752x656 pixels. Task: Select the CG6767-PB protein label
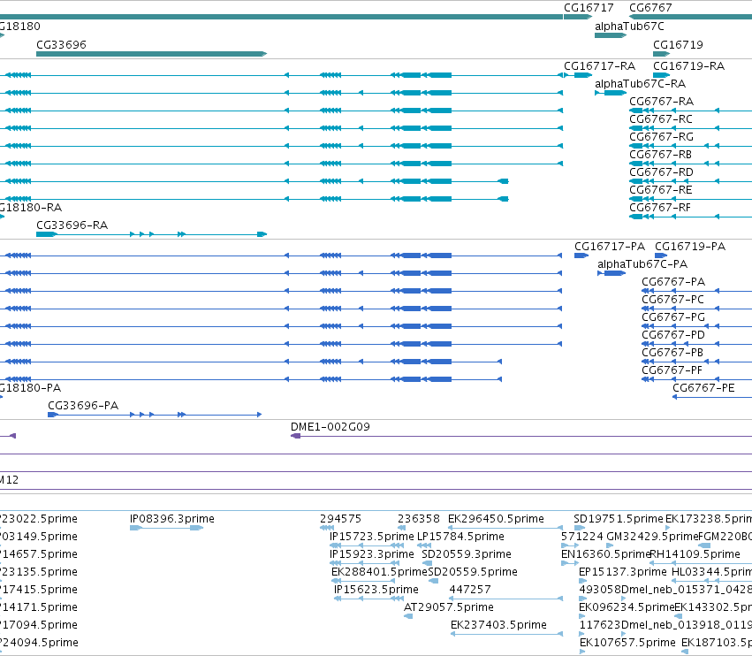[x=672, y=353]
